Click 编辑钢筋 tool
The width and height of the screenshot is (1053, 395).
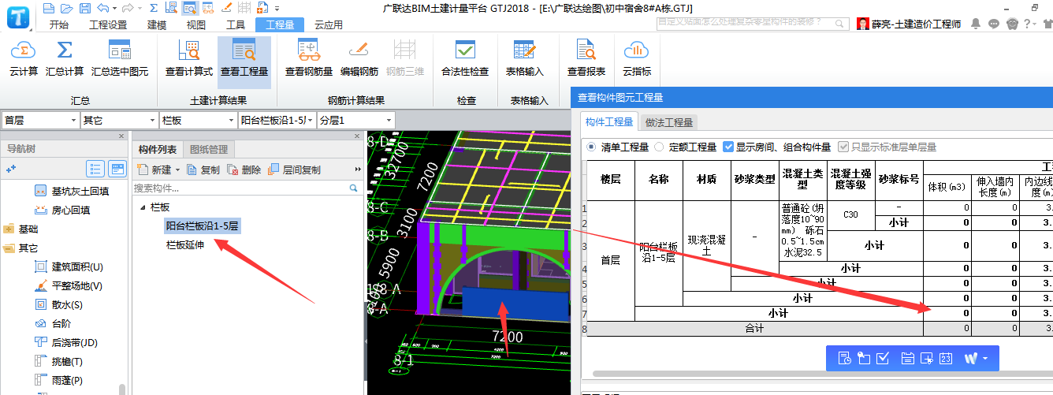coord(359,58)
